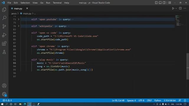189x106 pixels.
Task: Open the Explorer view in activity bar
Action: pos(4,10)
